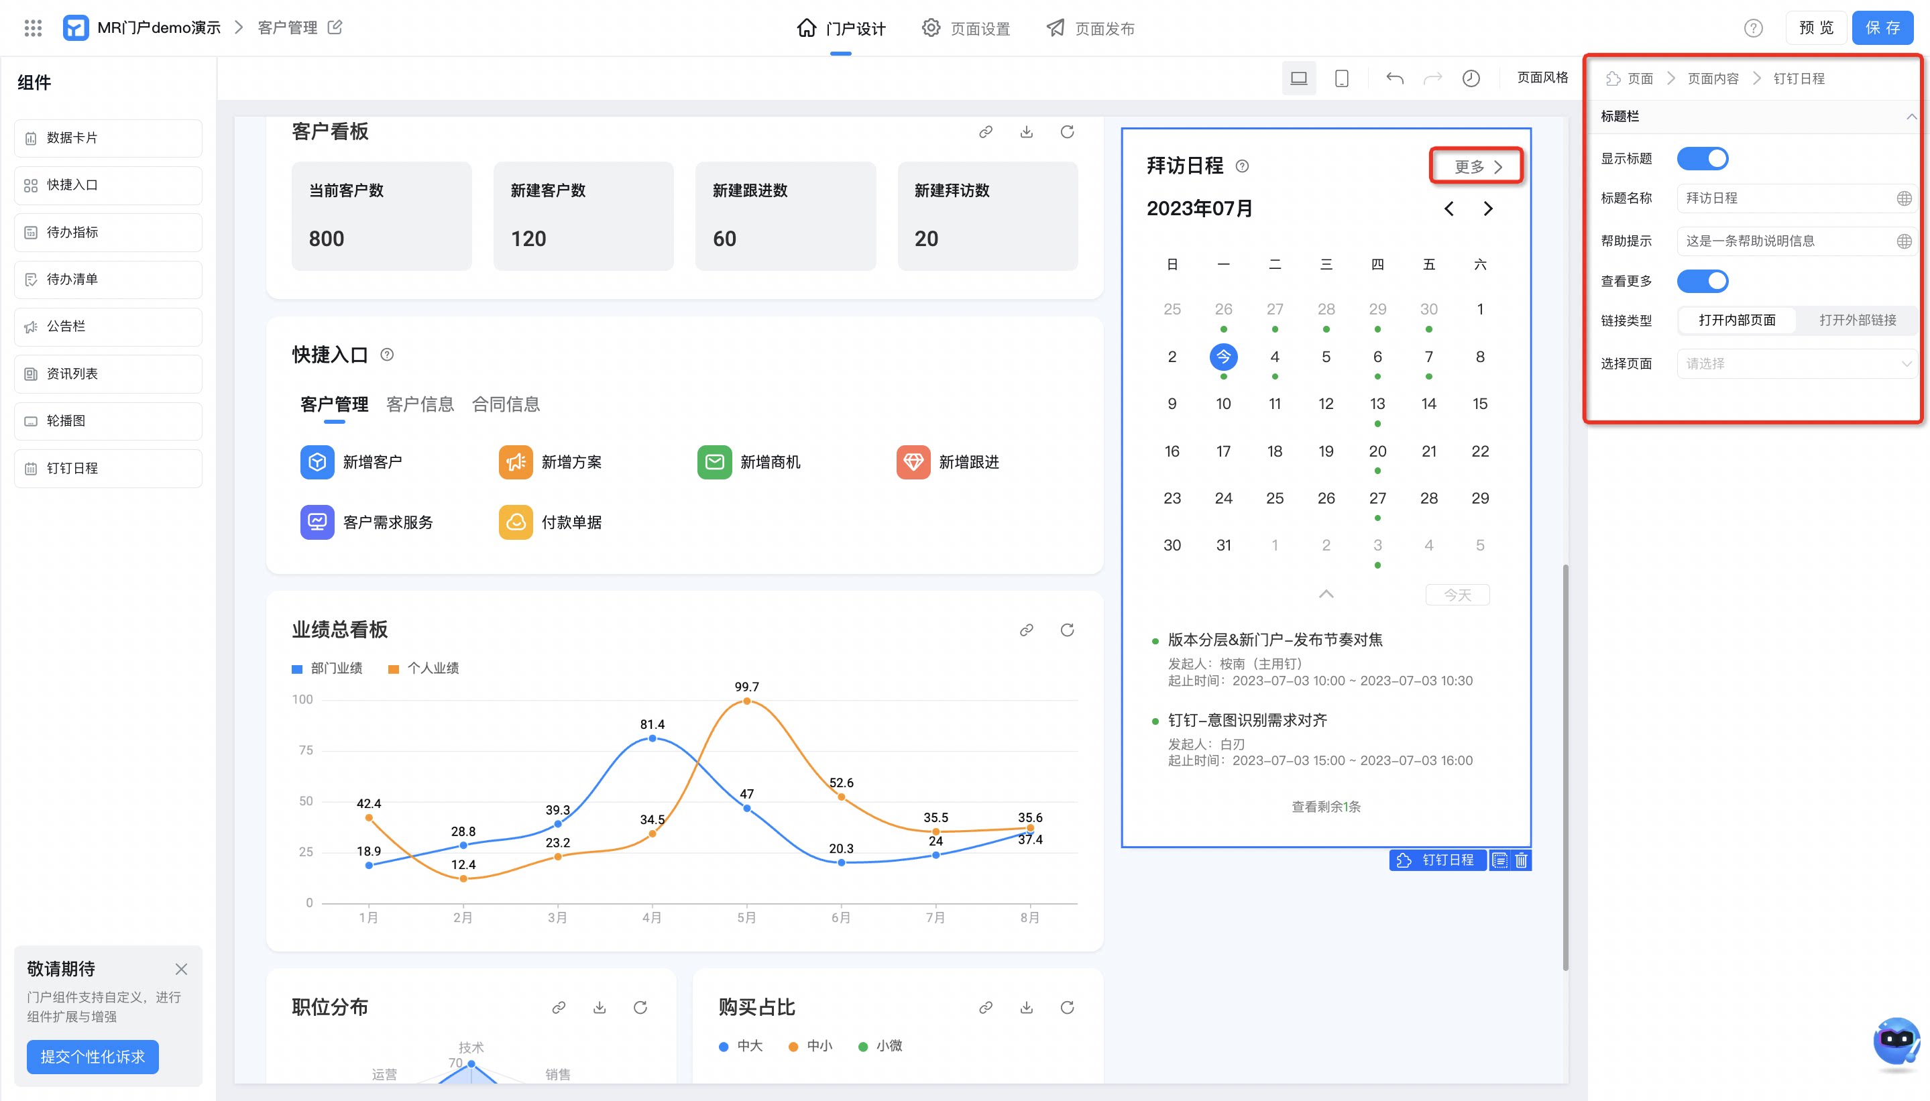This screenshot has width=1930, height=1101.
Task: Select the desktop preview icon
Action: 1298,78
